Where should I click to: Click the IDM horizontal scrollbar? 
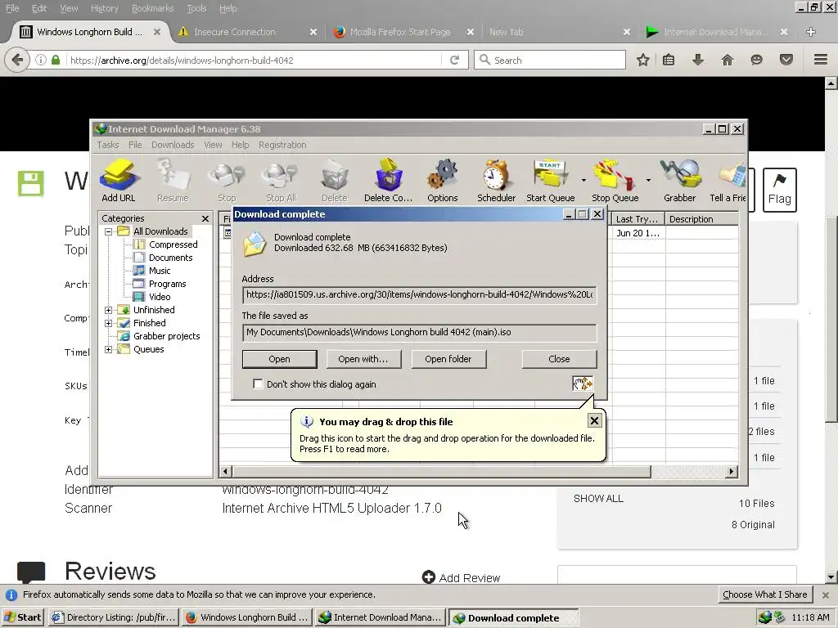click(x=442, y=472)
